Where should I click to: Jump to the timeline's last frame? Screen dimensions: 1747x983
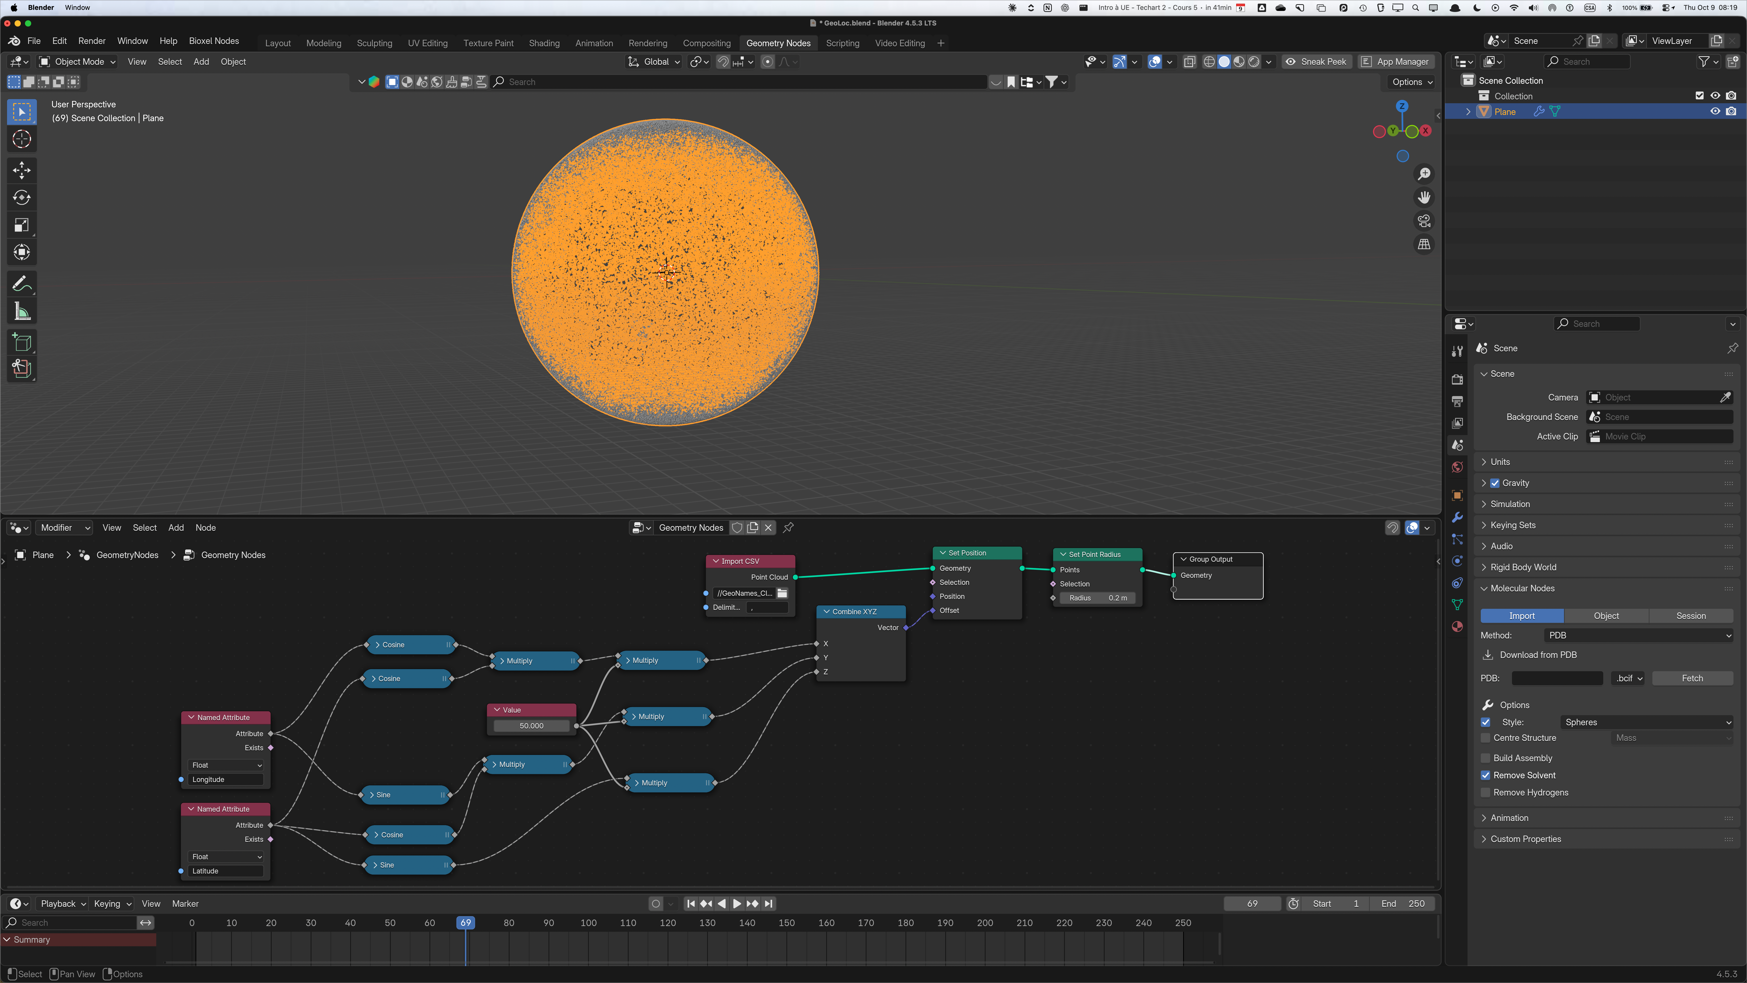tap(768, 904)
